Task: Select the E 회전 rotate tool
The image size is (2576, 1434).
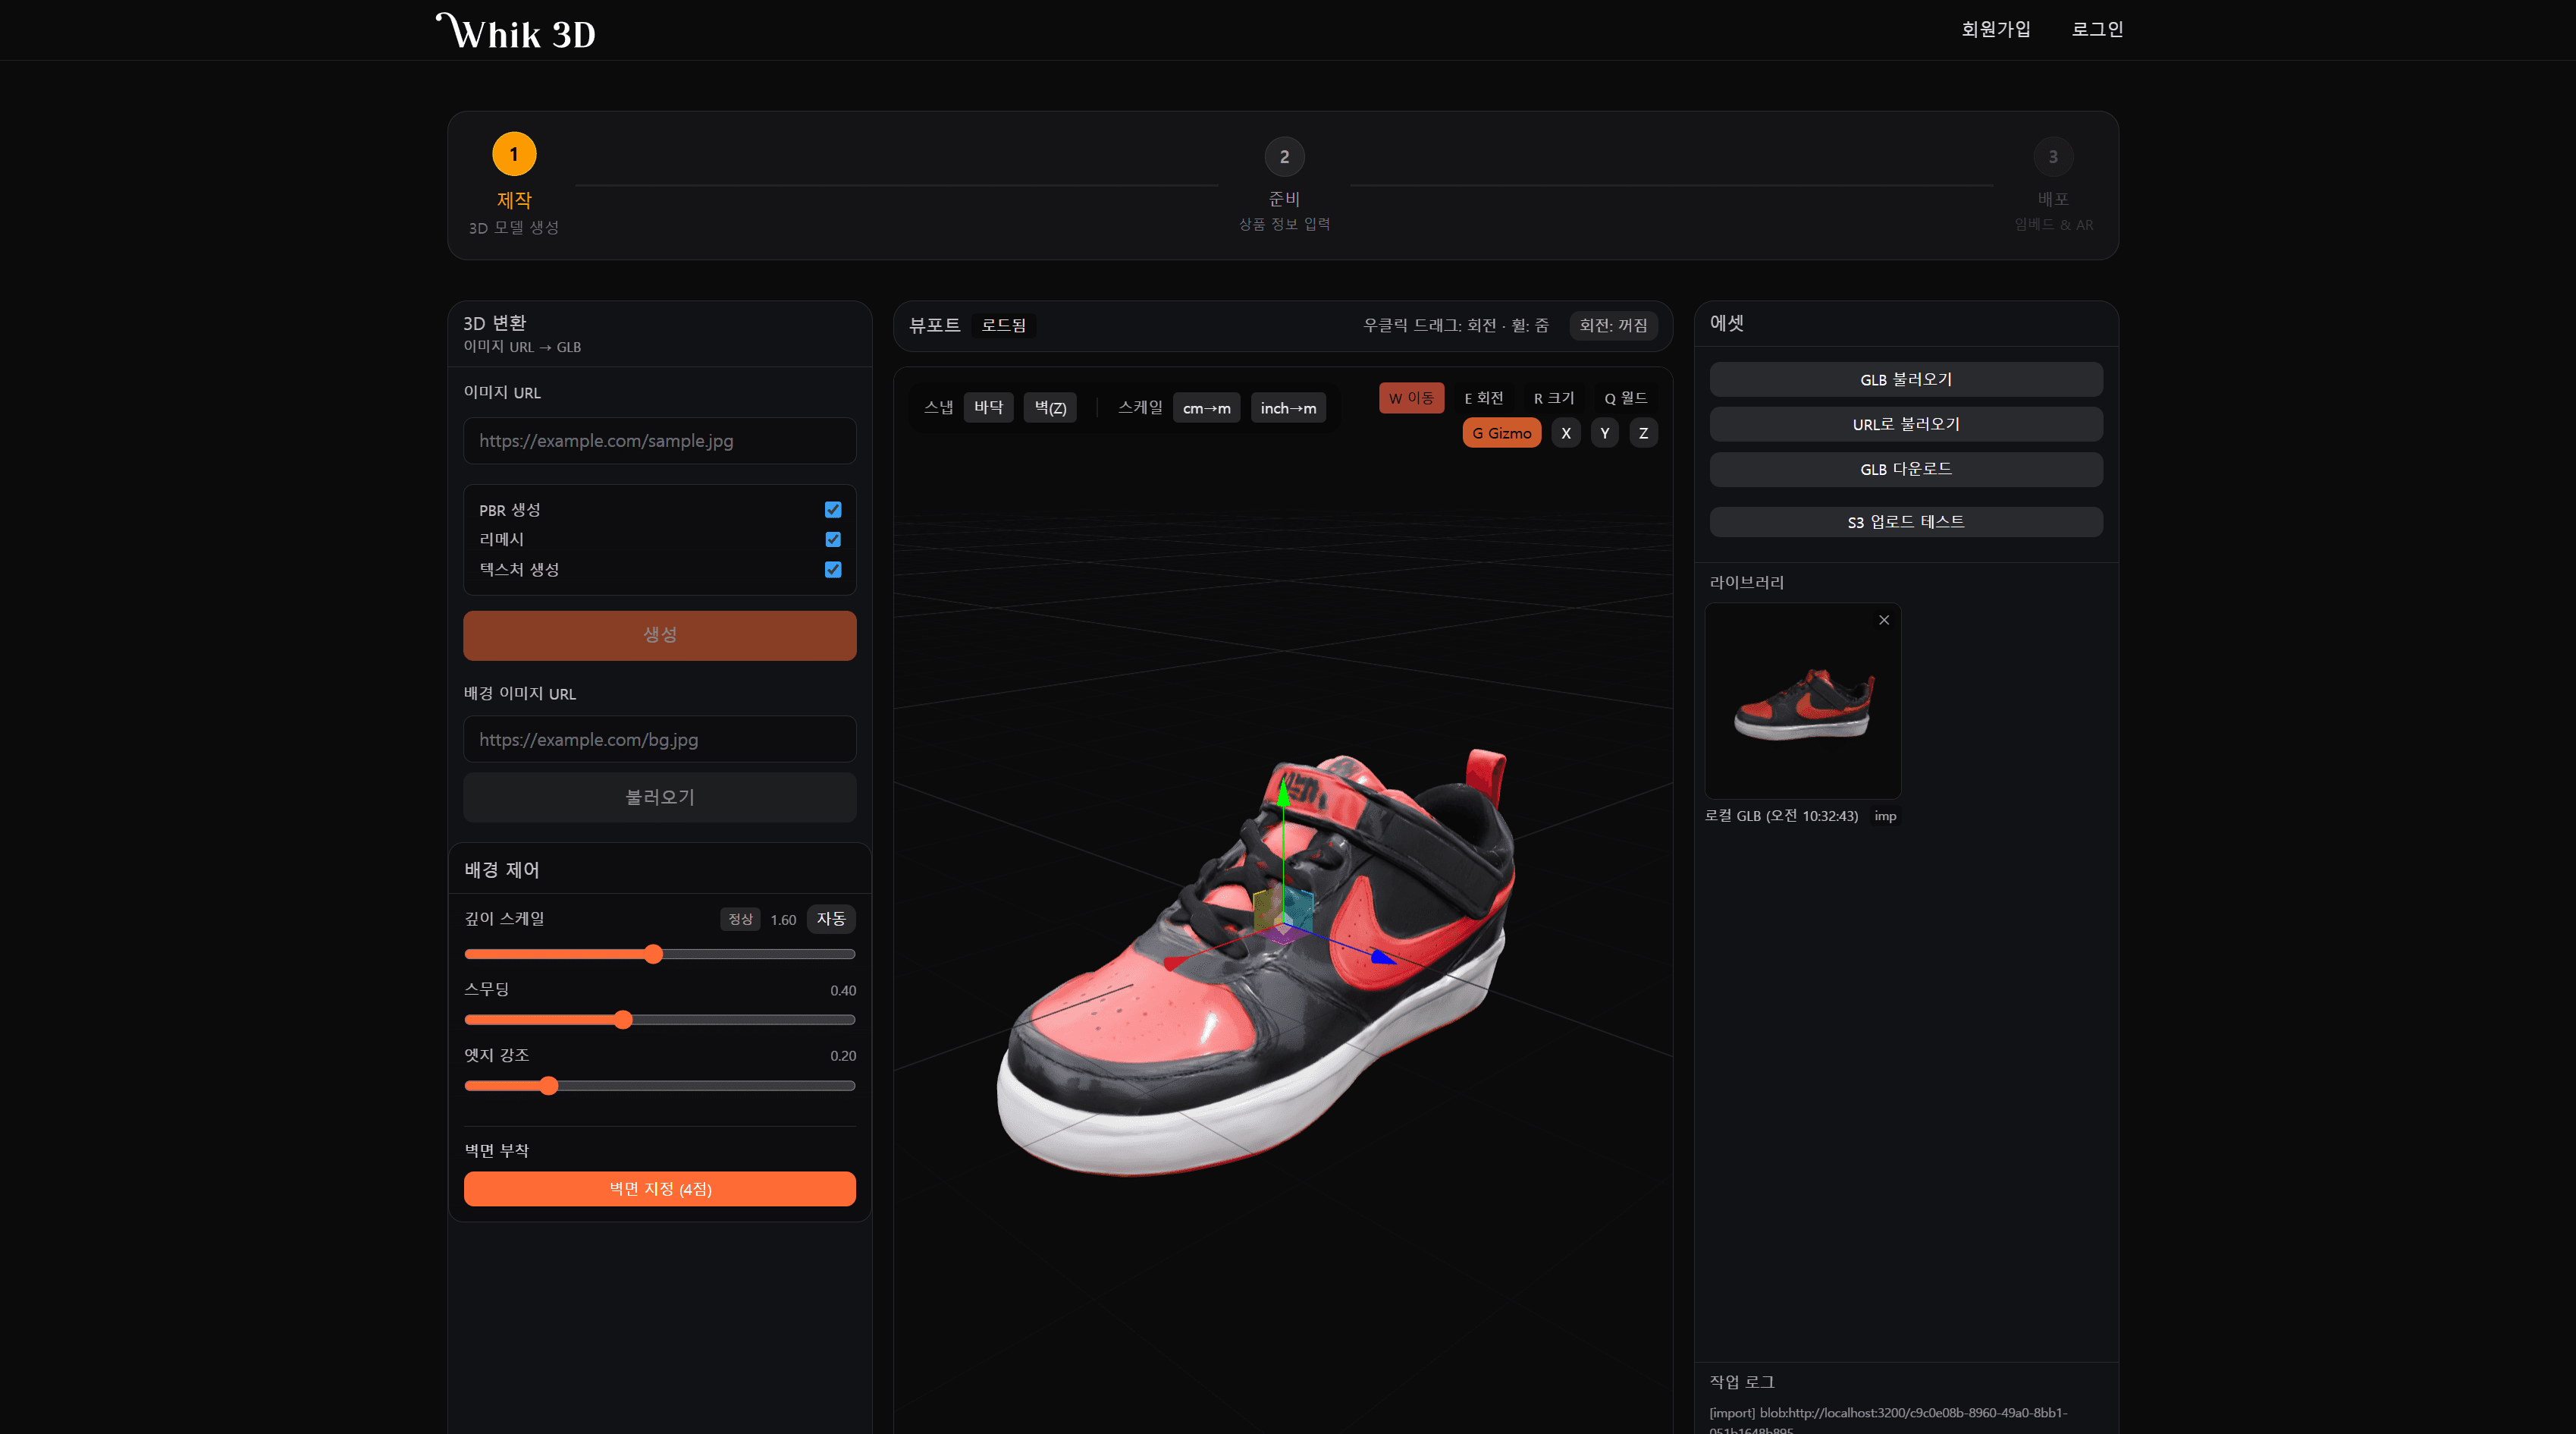Action: click(x=1483, y=398)
